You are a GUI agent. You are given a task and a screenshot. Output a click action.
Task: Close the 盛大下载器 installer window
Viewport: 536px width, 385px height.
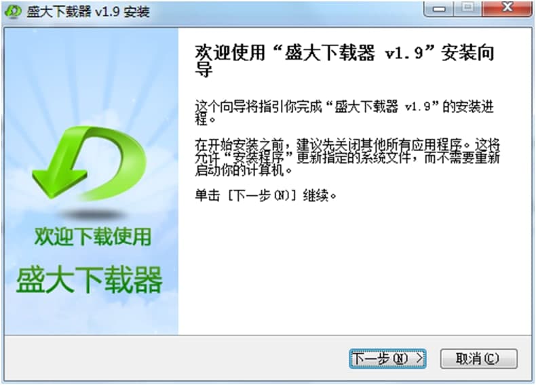pyautogui.click(x=508, y=8)
